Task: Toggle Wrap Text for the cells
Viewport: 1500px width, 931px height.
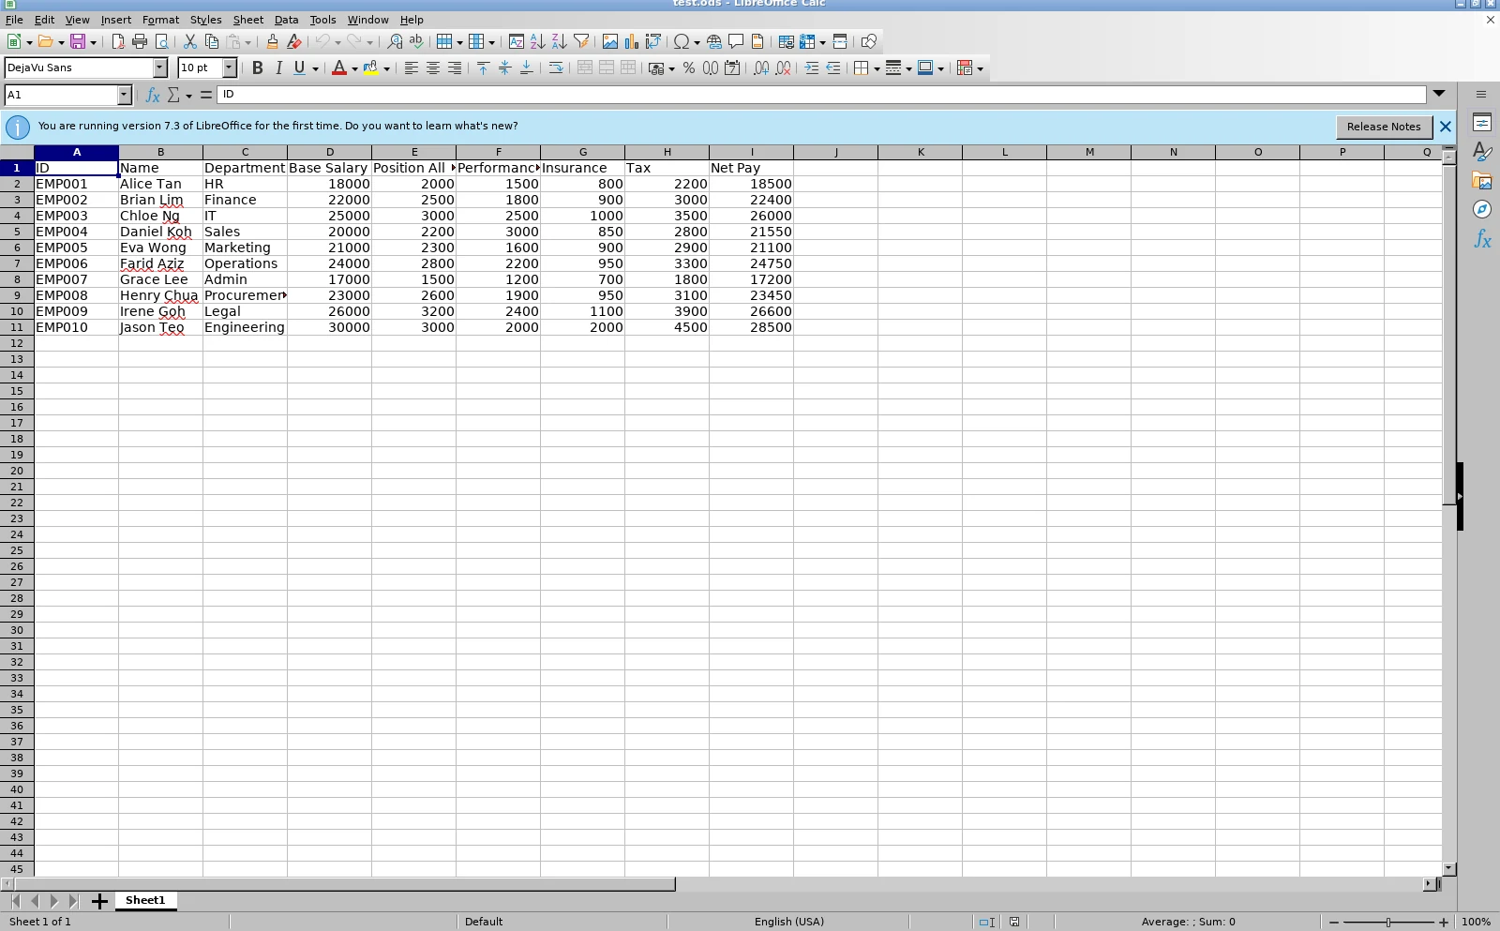Action: point(556,68)
